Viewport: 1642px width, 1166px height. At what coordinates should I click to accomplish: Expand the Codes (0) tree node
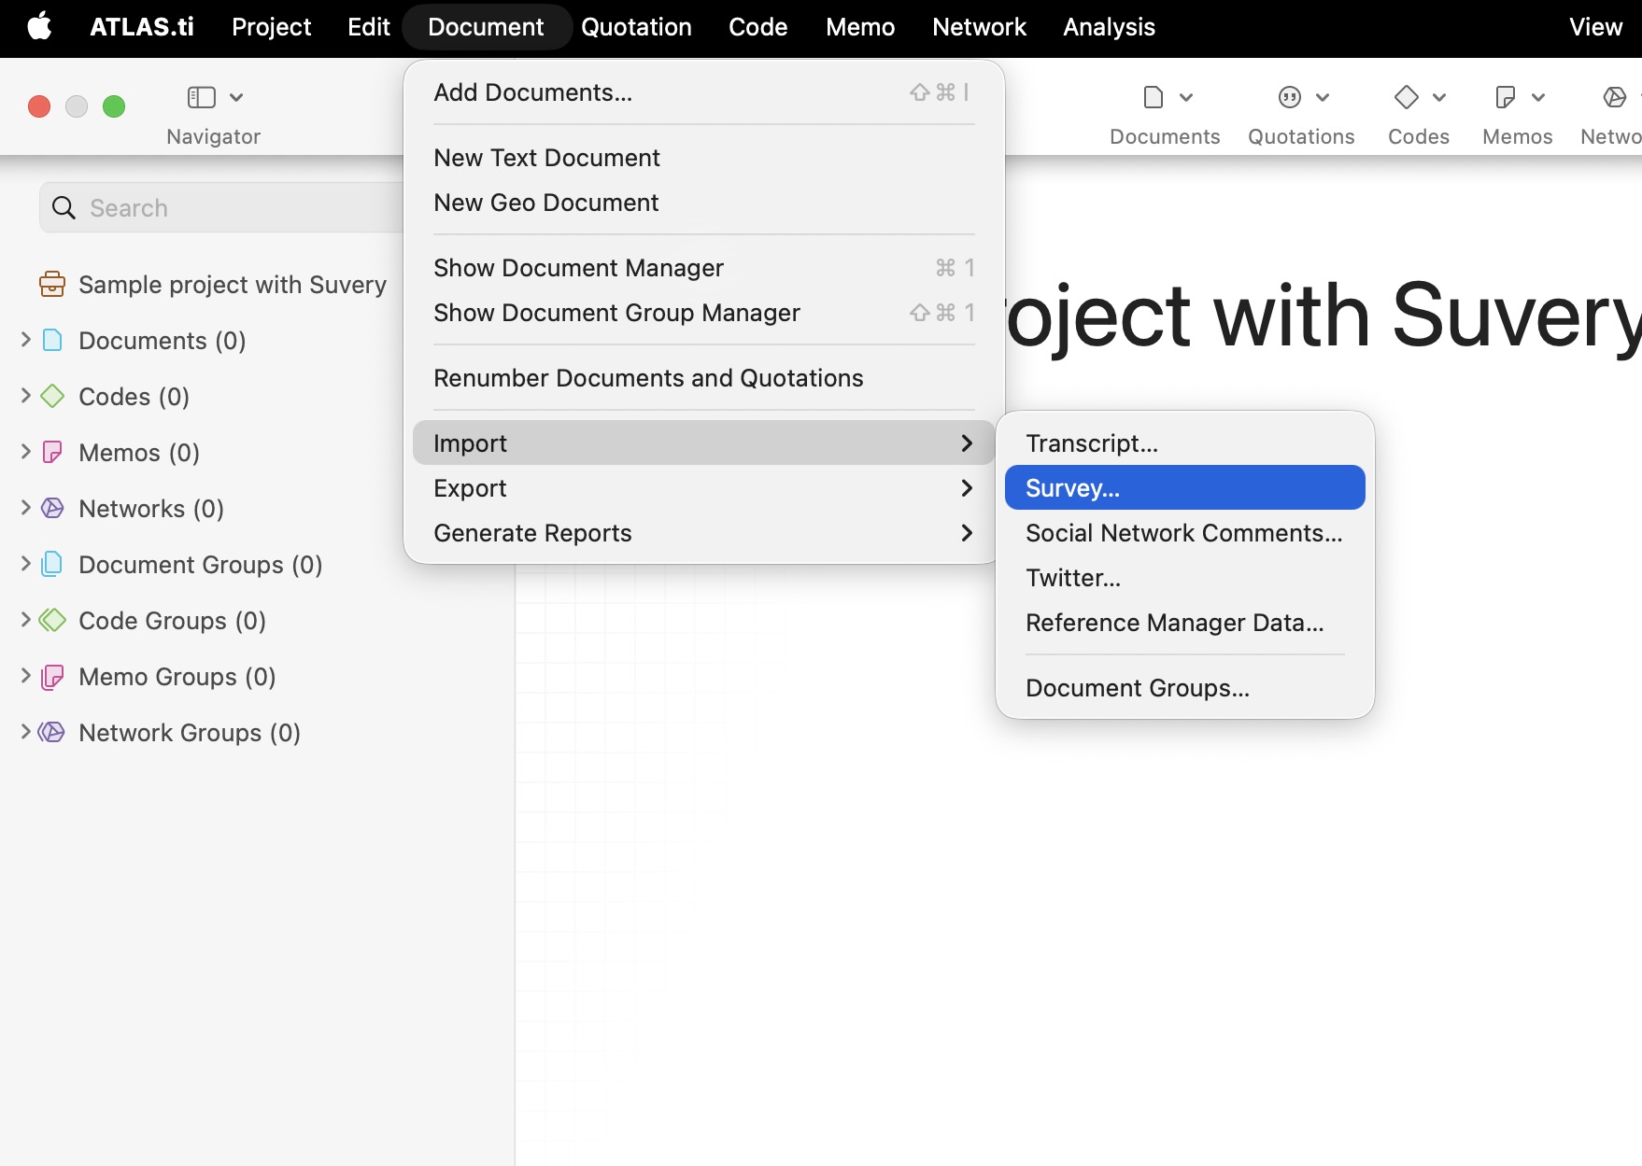coord(26,396)
